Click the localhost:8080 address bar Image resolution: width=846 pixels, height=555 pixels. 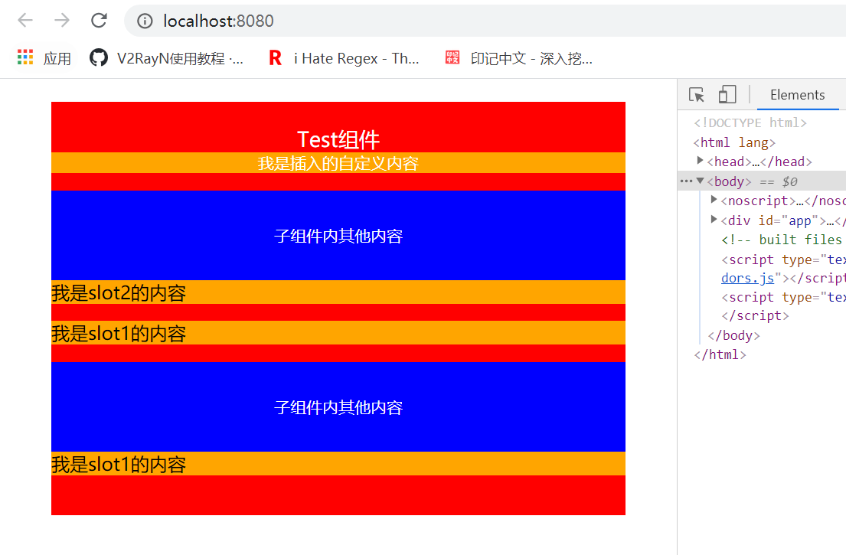[485, 21]
